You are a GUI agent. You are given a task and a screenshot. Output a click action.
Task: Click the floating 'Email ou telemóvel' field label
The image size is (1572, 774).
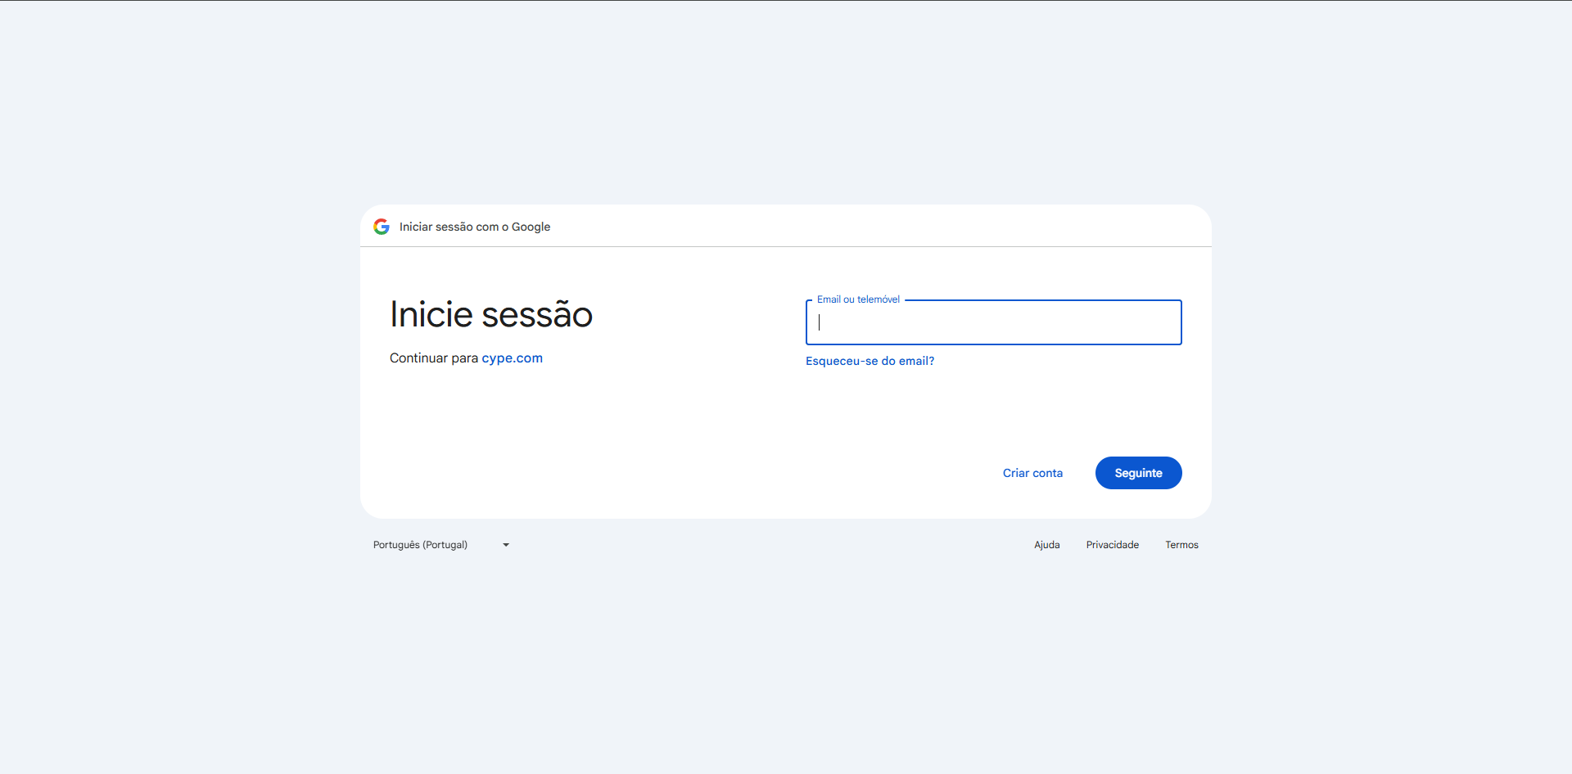(858, 299)
